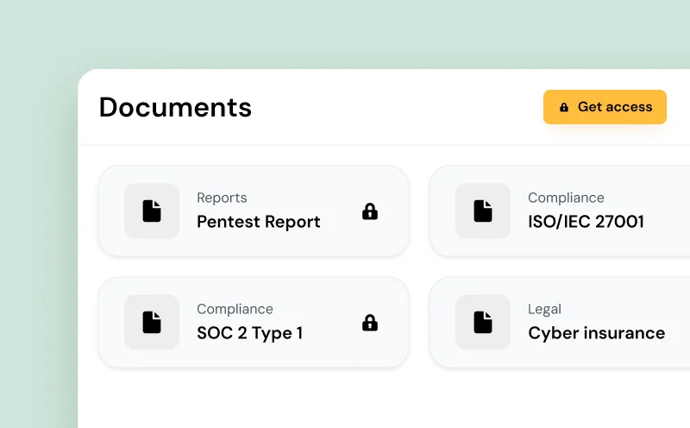
Task: Click the Compliance label above SOC 2
Action: click(x=235, y=309)
